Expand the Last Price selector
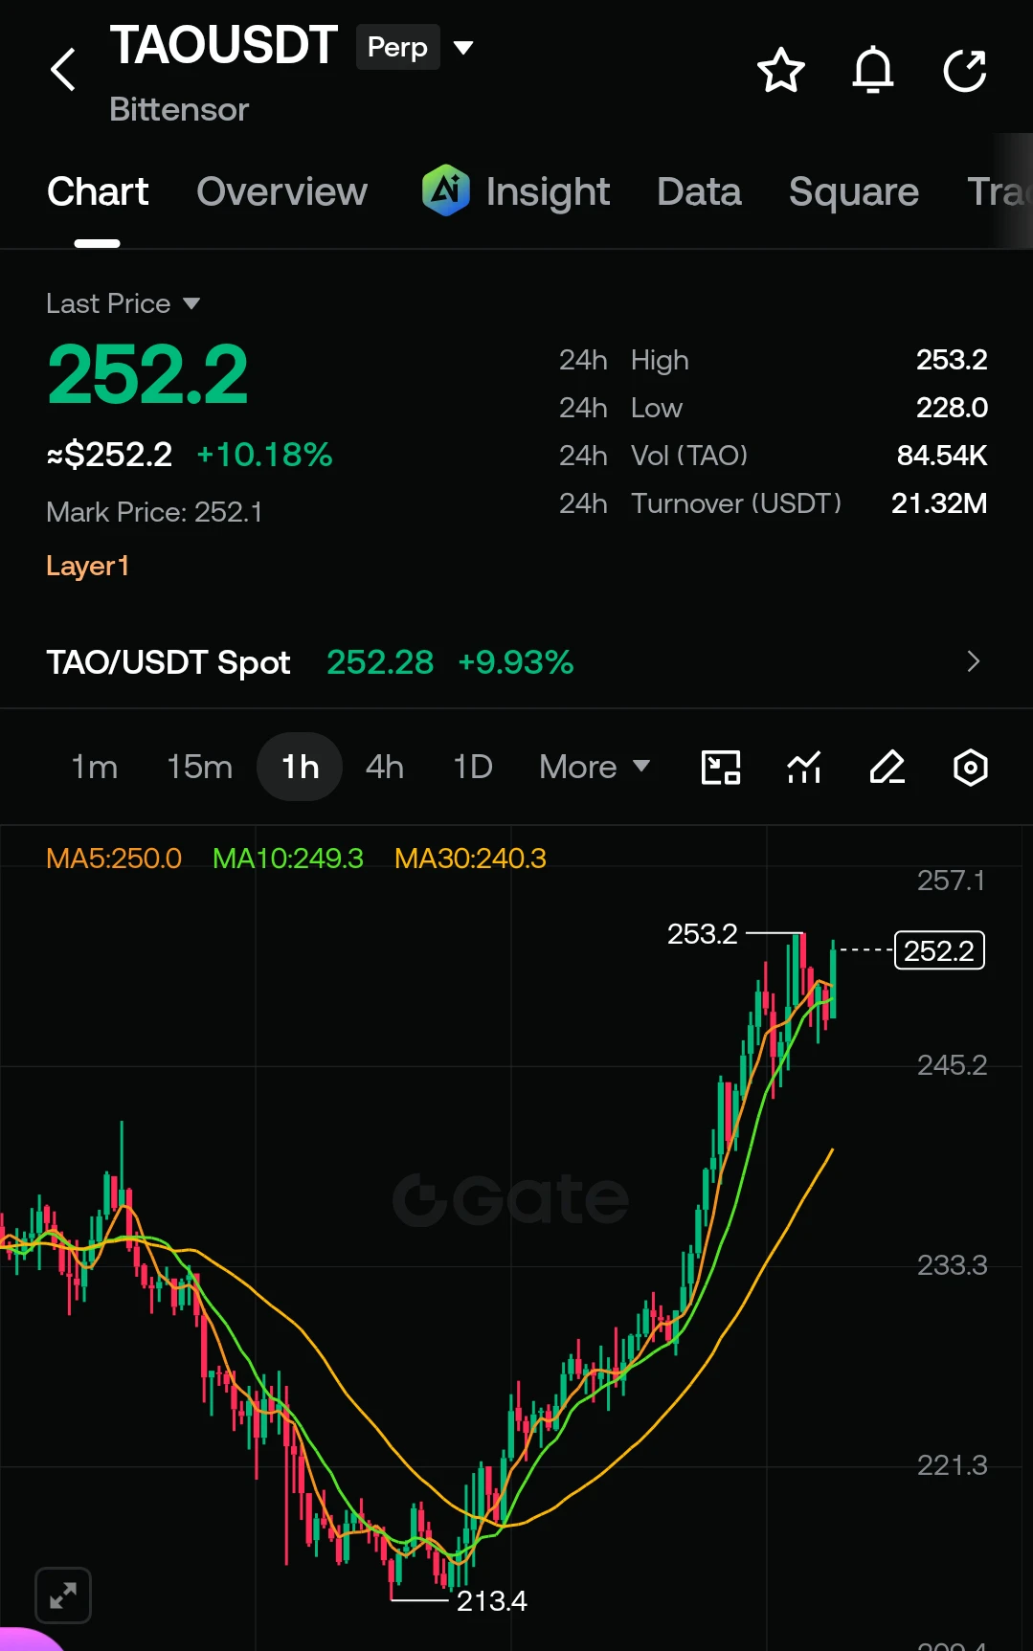 [x=124, y=303]
